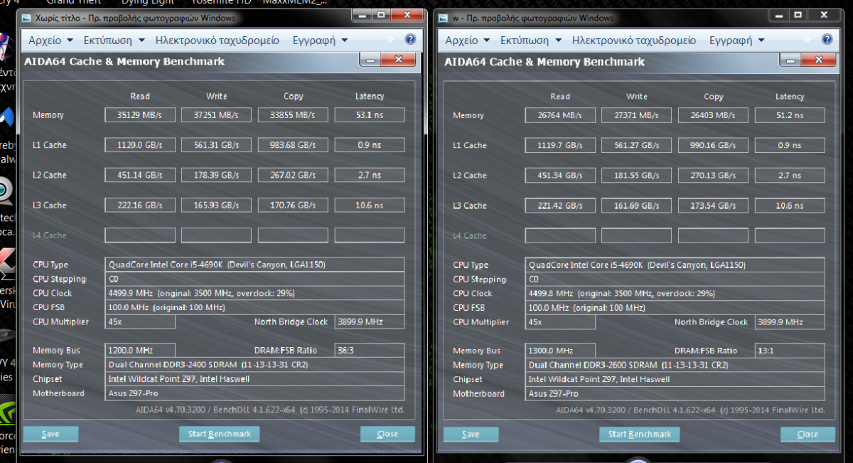Click Close in the DDR3-2600 AIDA64 benchmark
The image size is (853, 463).
tap(808, 435)
